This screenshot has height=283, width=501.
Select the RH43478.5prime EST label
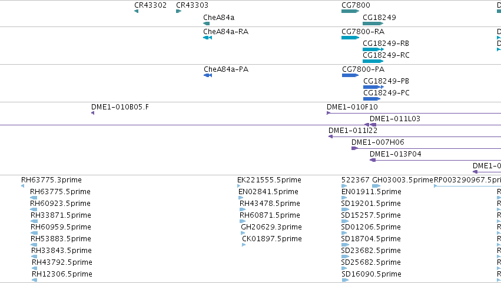(x=270, y=204)
